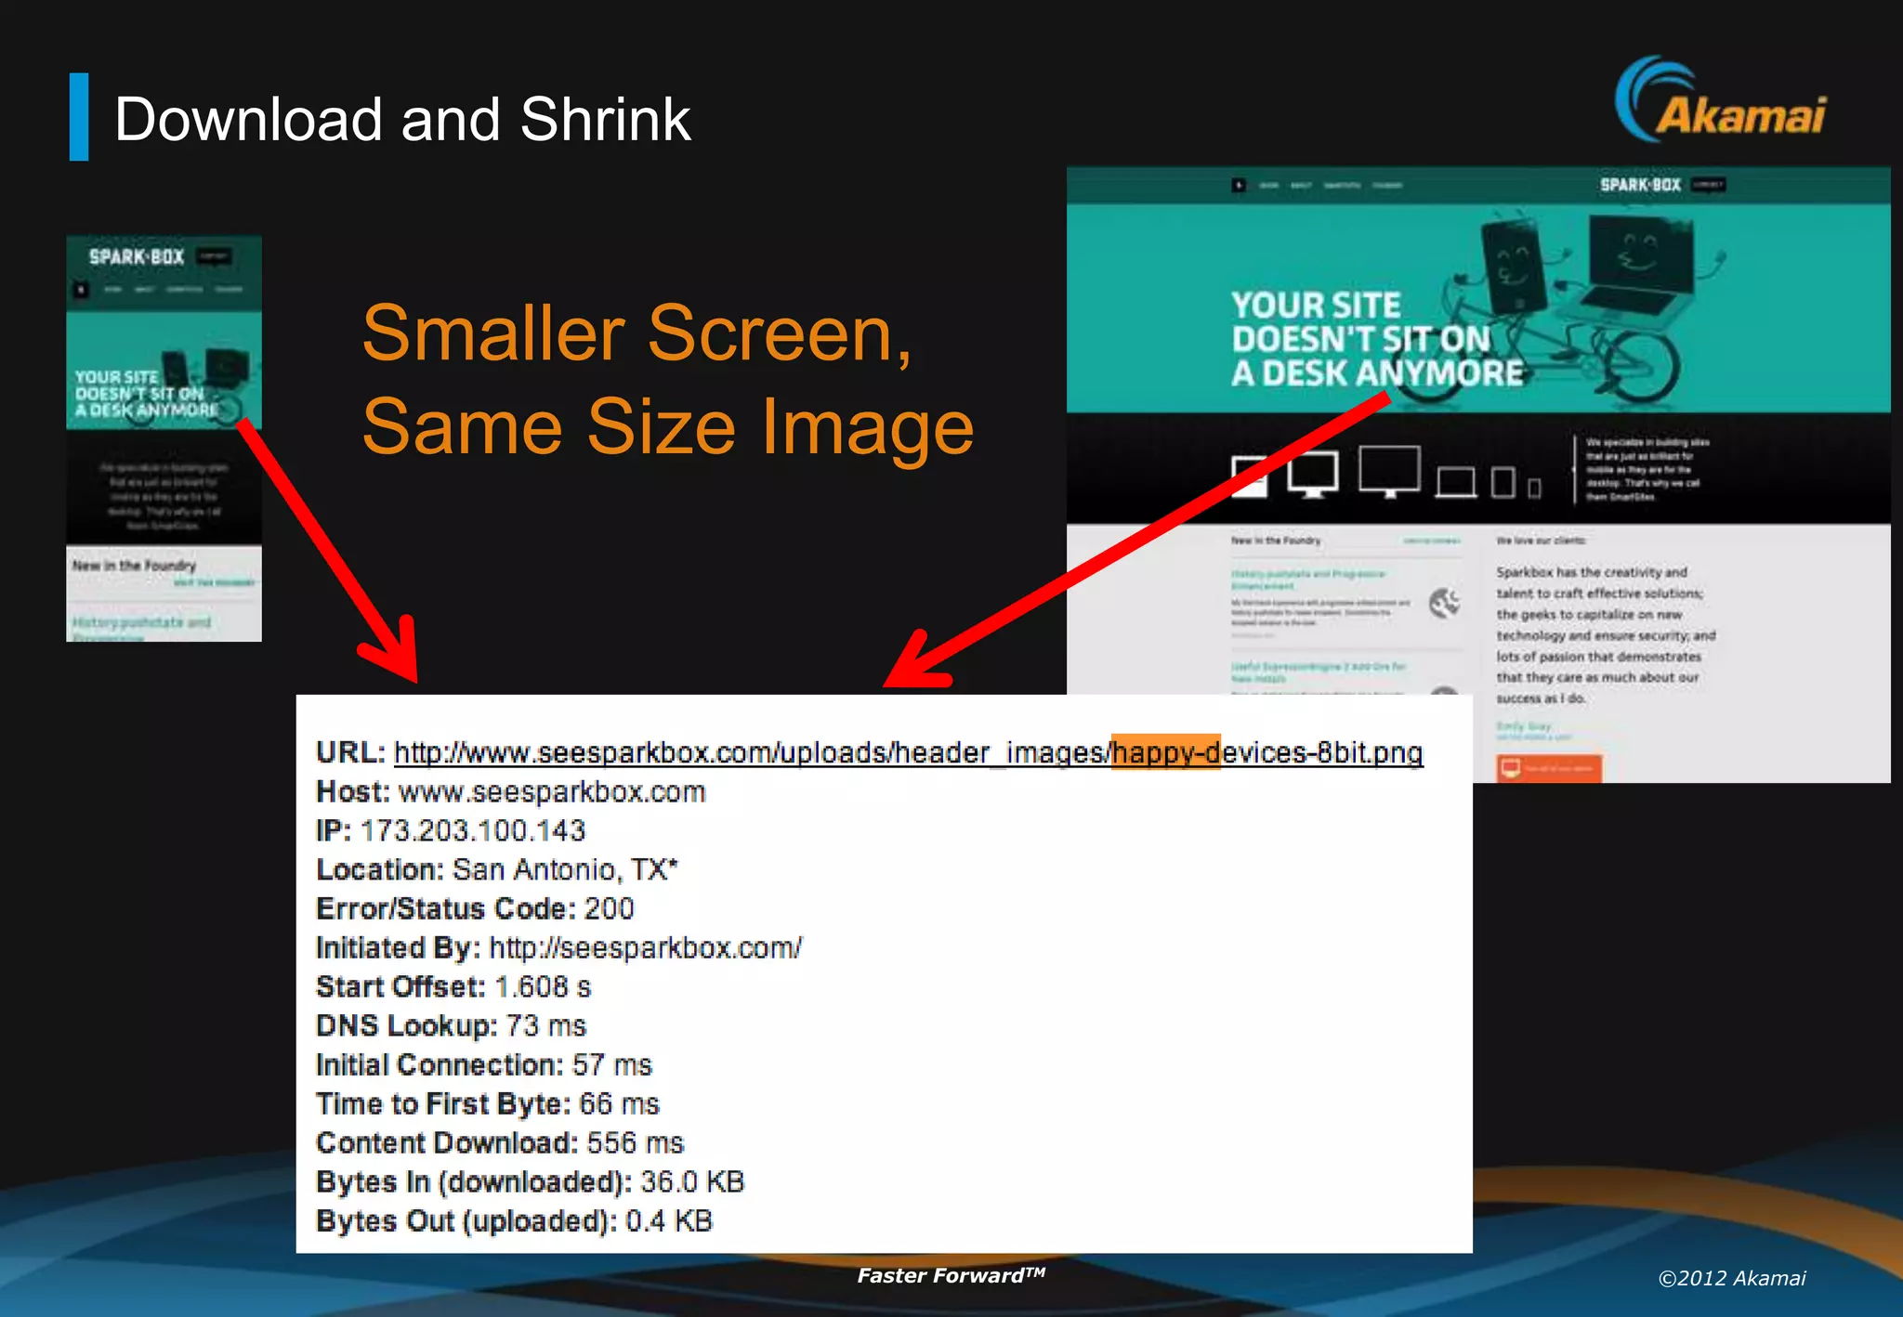Click SPARK·BOX logo in mobile screenshot
The height and width of the screenshot is (1317, 1903).
point(137,256)
